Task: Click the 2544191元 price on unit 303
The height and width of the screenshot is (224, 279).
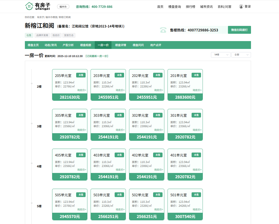Action: click(x=108, y=137)
